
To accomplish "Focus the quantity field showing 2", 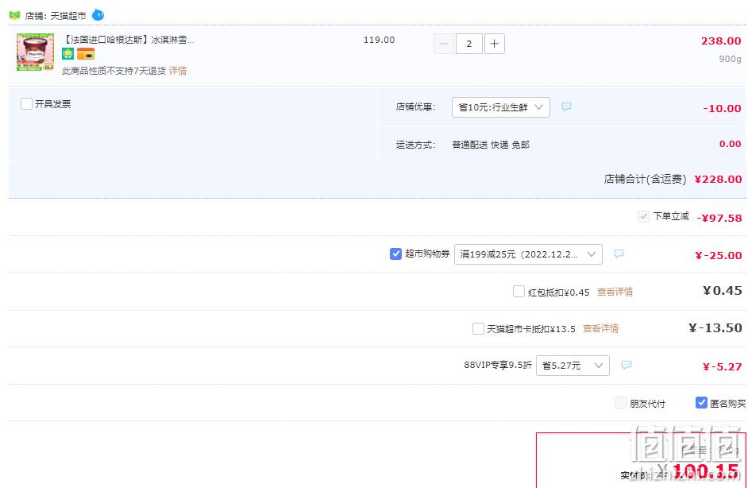I will click(x=469, y=44).
